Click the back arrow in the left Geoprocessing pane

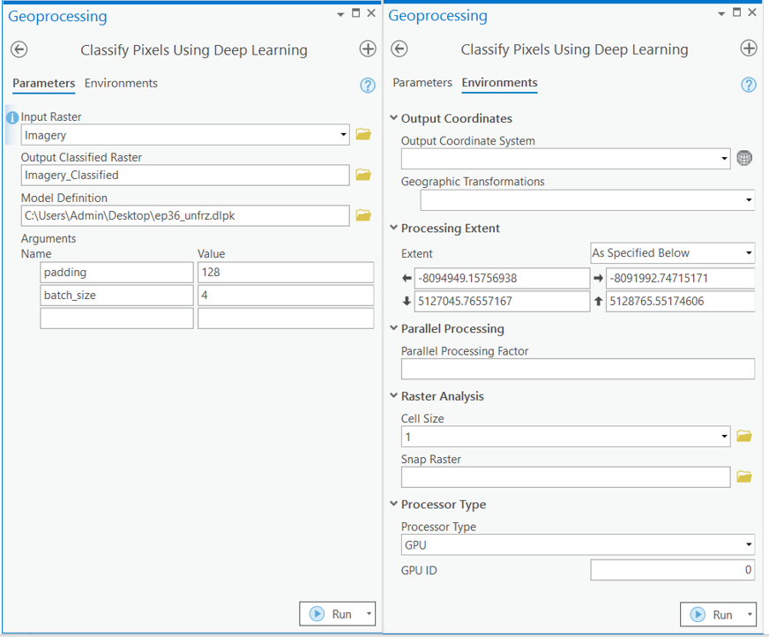(x=19, y=49)
